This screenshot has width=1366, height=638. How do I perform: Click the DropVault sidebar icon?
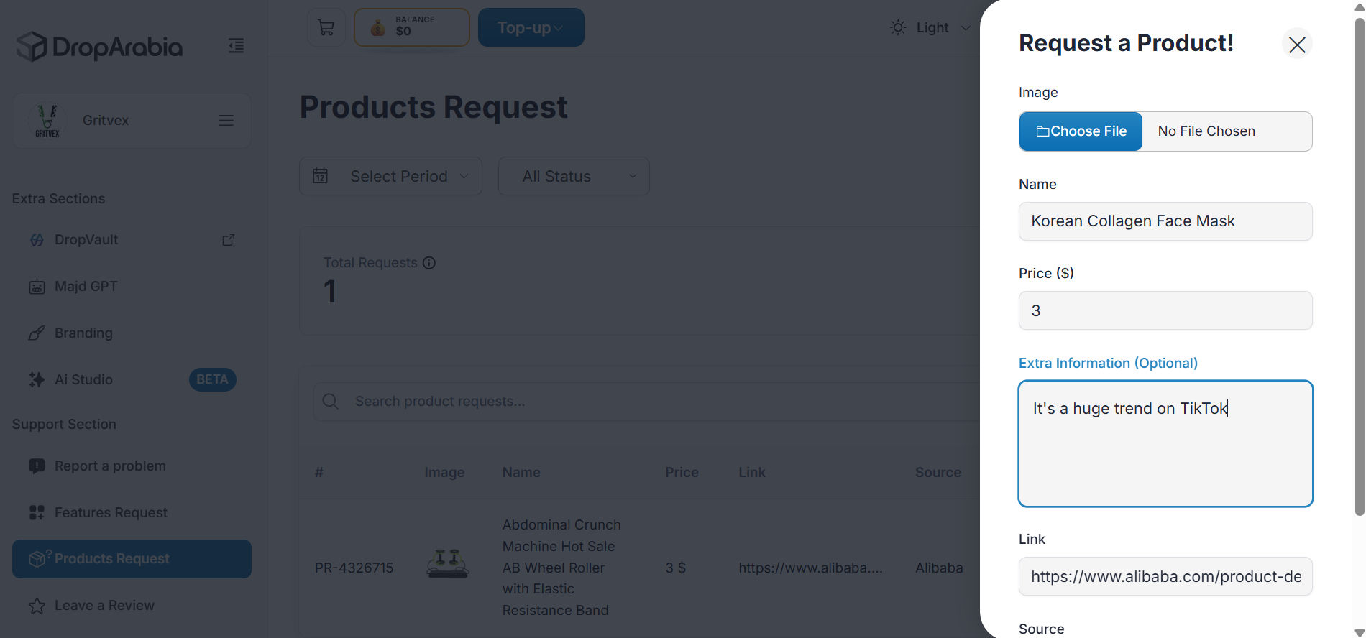[37, 240]
